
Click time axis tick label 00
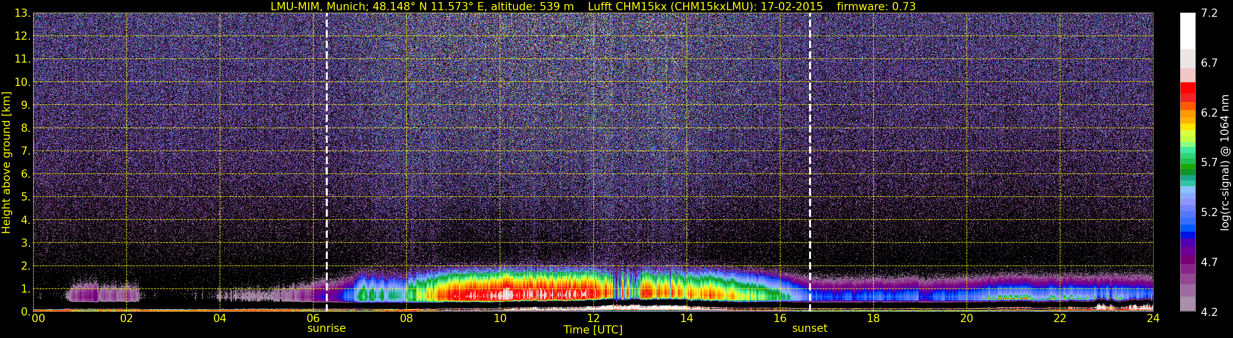pyautogui.click(x=38, y=318)
